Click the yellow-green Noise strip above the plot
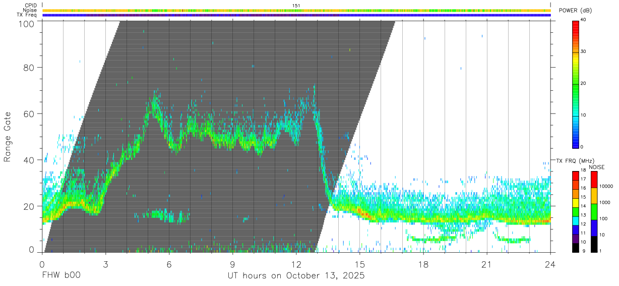This screenshot has height=286, width=619. (296, 10)
